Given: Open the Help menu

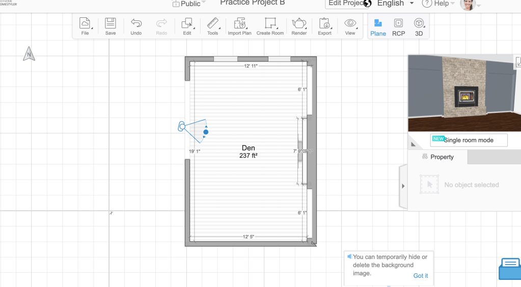Looking at the screenshot, I should 437,4.
